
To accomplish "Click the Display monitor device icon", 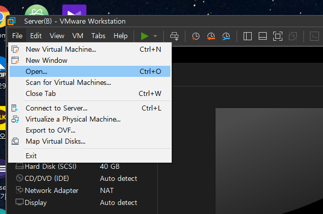I will (x=20, y=202).
